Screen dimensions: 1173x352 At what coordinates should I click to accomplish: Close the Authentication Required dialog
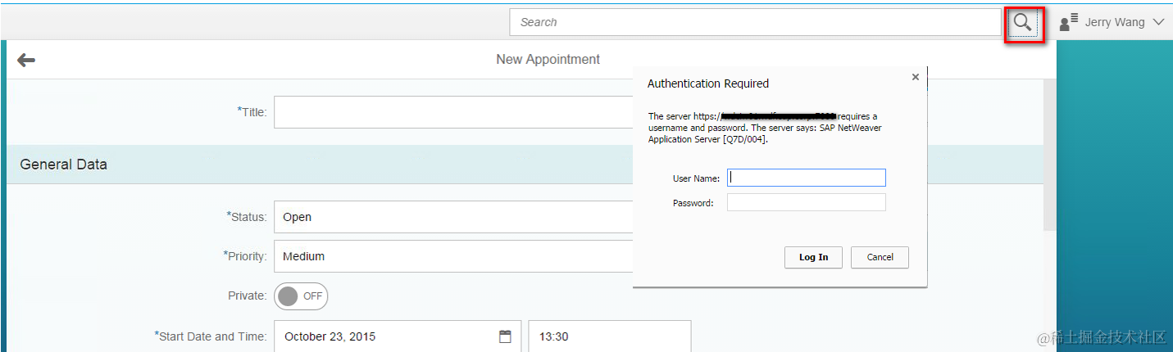916,77
